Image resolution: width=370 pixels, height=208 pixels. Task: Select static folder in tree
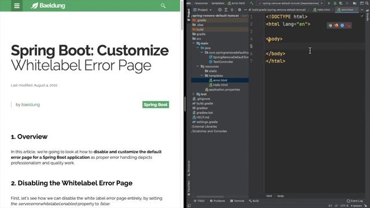click(210, 71)
